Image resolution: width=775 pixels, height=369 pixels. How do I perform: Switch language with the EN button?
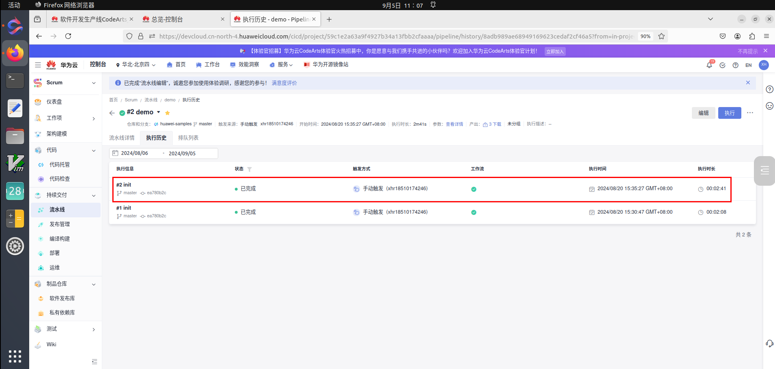(x=749, y=65)
